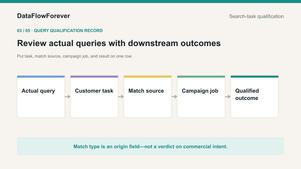Click the DataFlowForever brand title
Viewport: 301px width, 169px height.
(44, 16)
